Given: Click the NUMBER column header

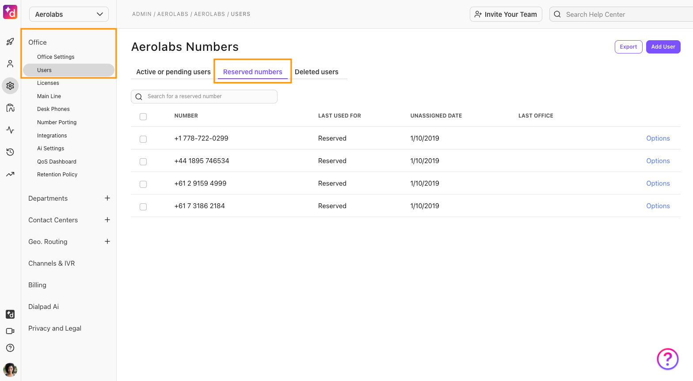Looking at the screenshot, I should pyautogui.click(x=186, y=116).
